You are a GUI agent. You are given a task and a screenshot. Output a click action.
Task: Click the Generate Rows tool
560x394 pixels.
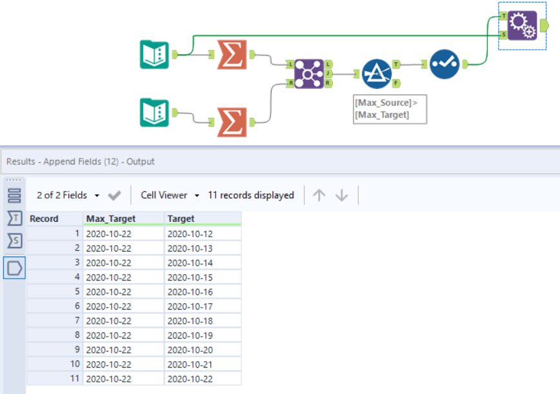point(445,64)
